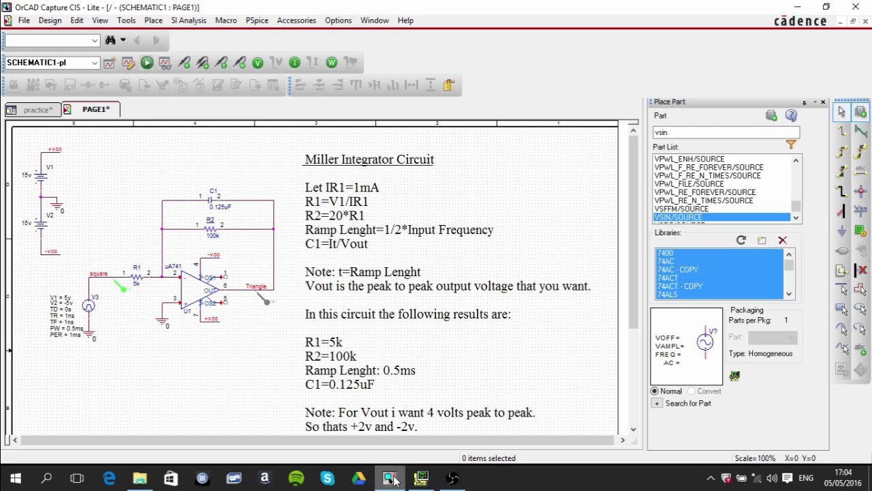Select the Place Junction tool
The image size is (872, 491).
point(860,192)
